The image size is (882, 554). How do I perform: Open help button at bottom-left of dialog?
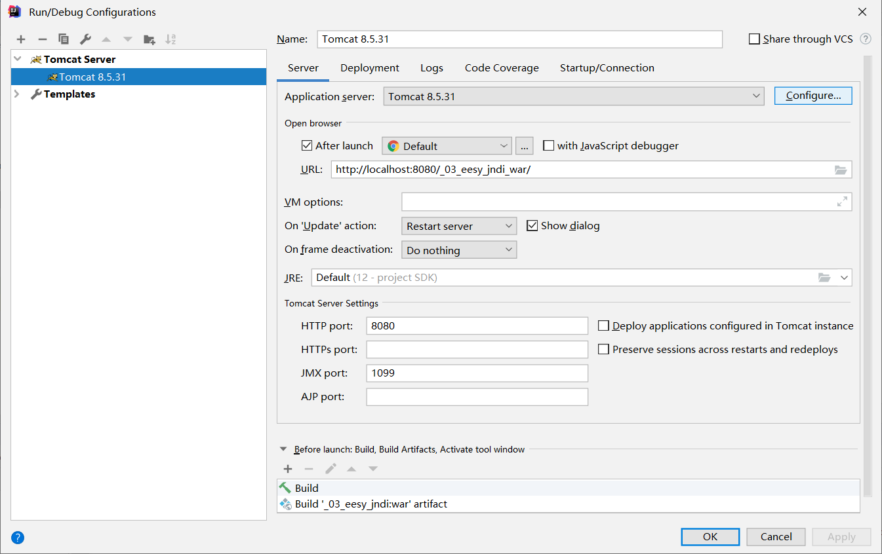point(18,538)
